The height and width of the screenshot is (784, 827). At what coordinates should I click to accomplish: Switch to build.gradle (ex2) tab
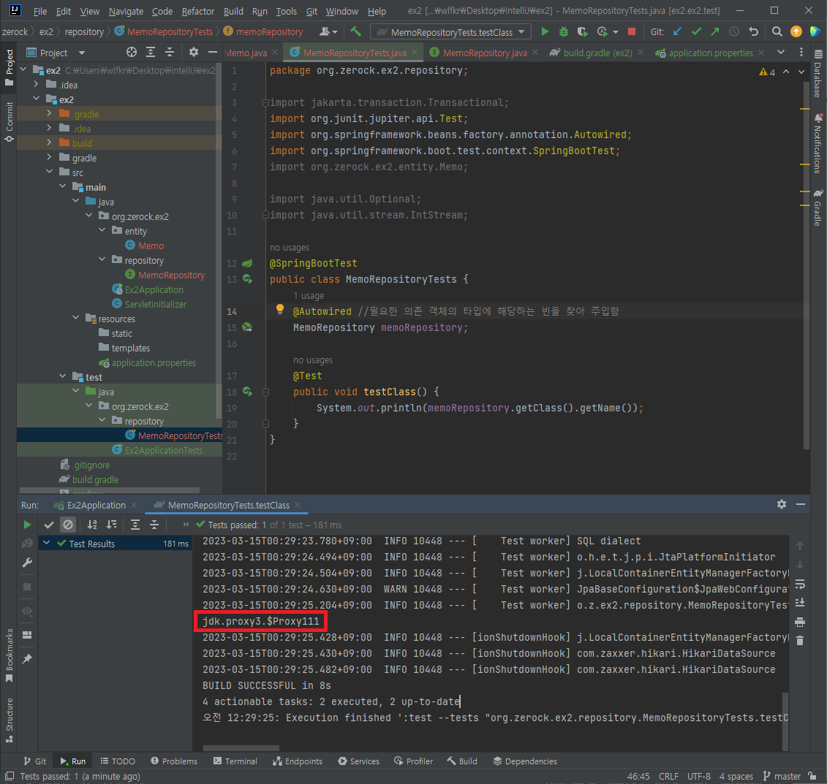coord(597,53)
